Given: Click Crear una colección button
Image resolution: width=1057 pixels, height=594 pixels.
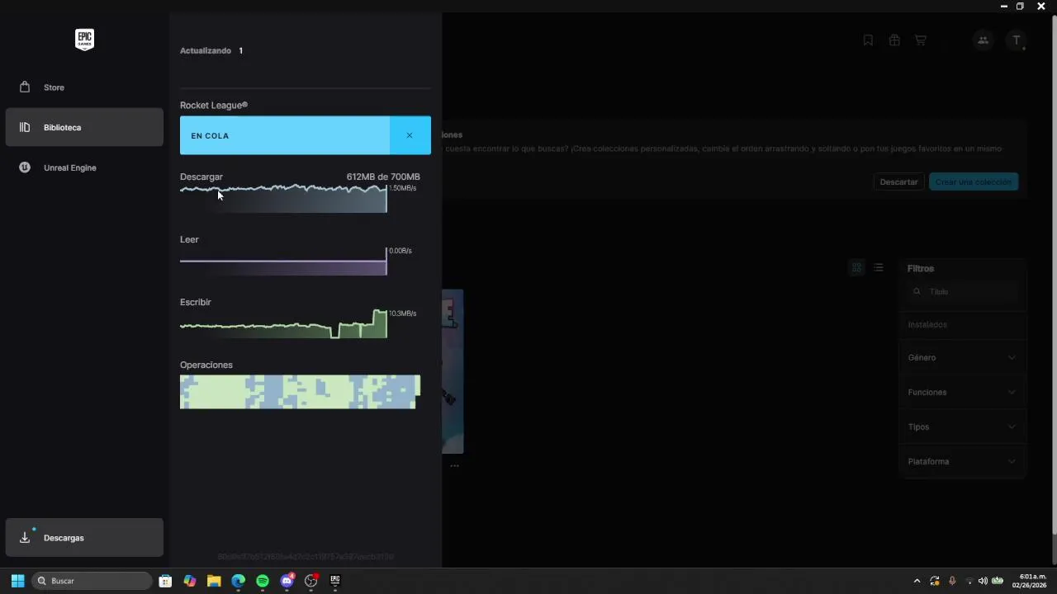Looking at the screenshot, I should (974, 181).
